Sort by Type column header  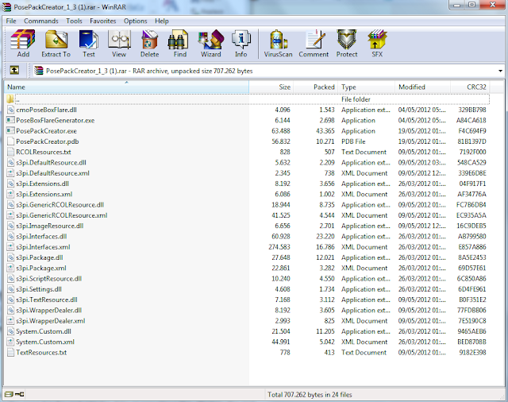coord(367,87)
